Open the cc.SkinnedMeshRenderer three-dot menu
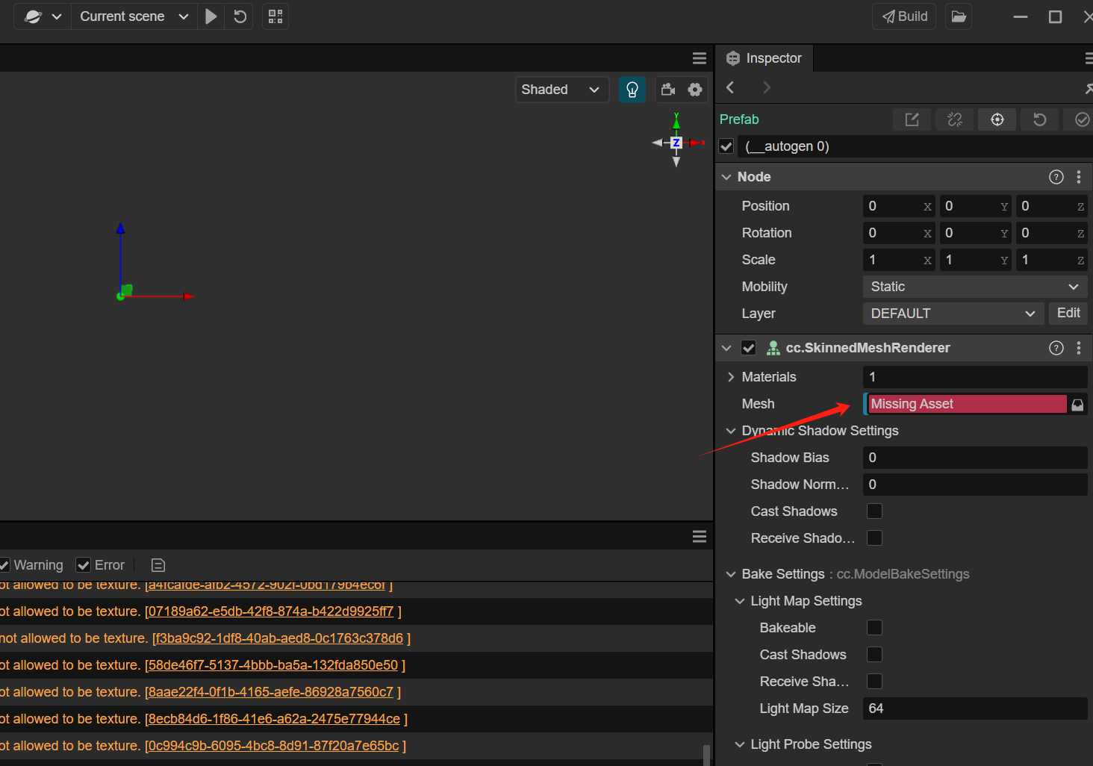 coord(1079,348)
